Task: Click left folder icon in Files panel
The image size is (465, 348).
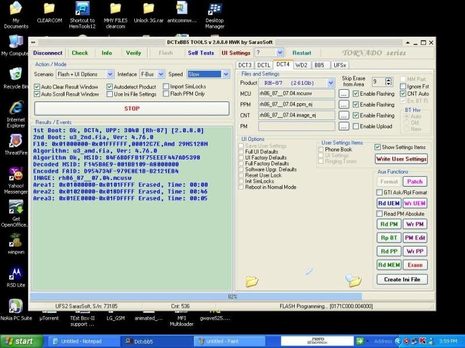Action: [252, 281]
